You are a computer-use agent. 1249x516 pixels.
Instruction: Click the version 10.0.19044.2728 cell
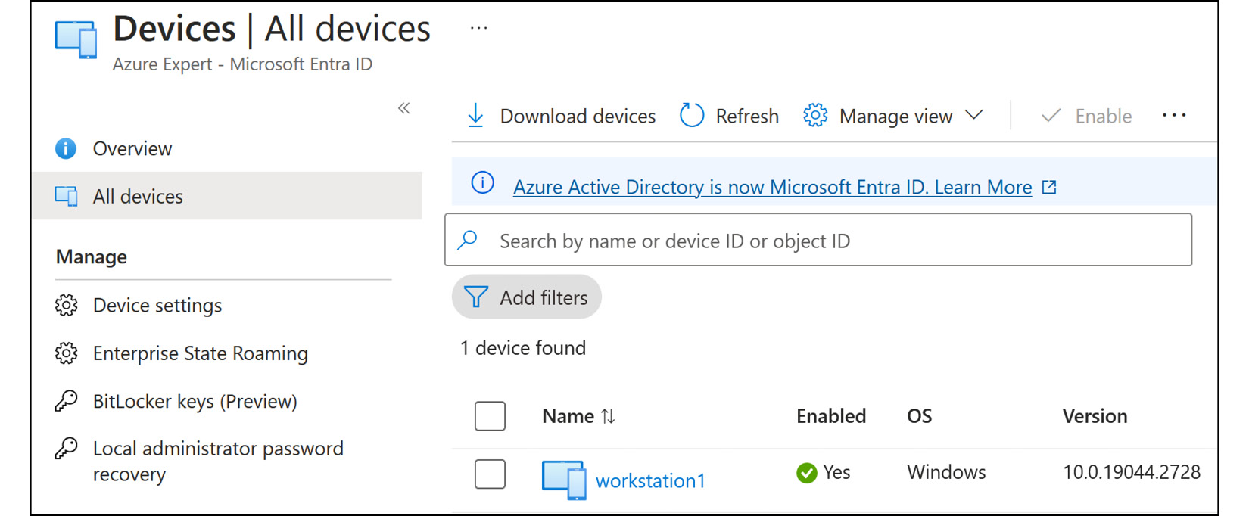click(1132, 472)
